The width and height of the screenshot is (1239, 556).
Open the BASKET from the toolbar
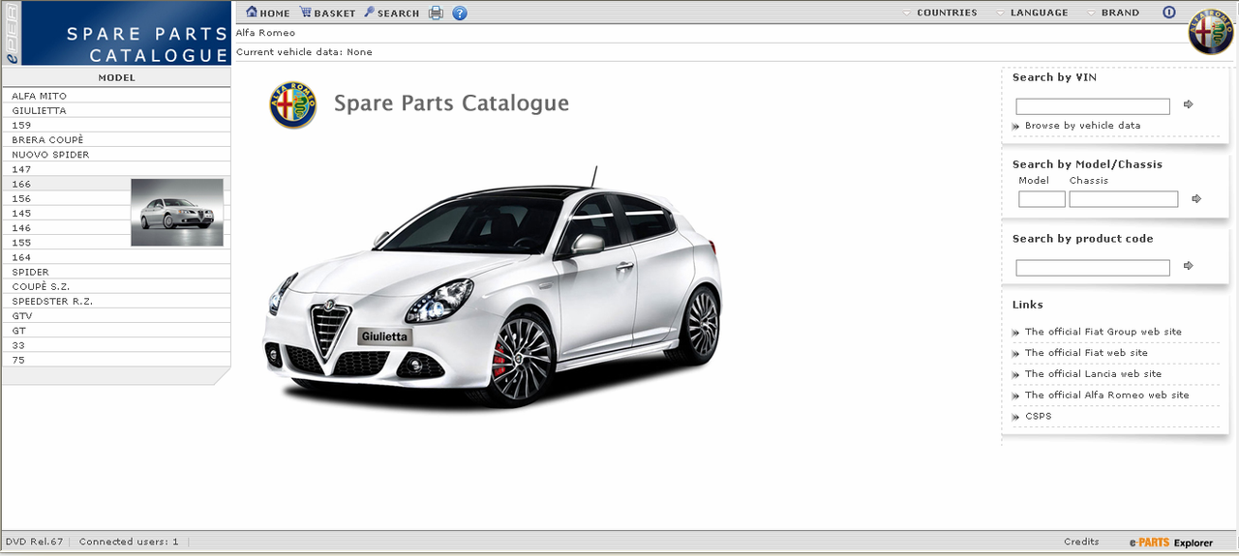328,14
